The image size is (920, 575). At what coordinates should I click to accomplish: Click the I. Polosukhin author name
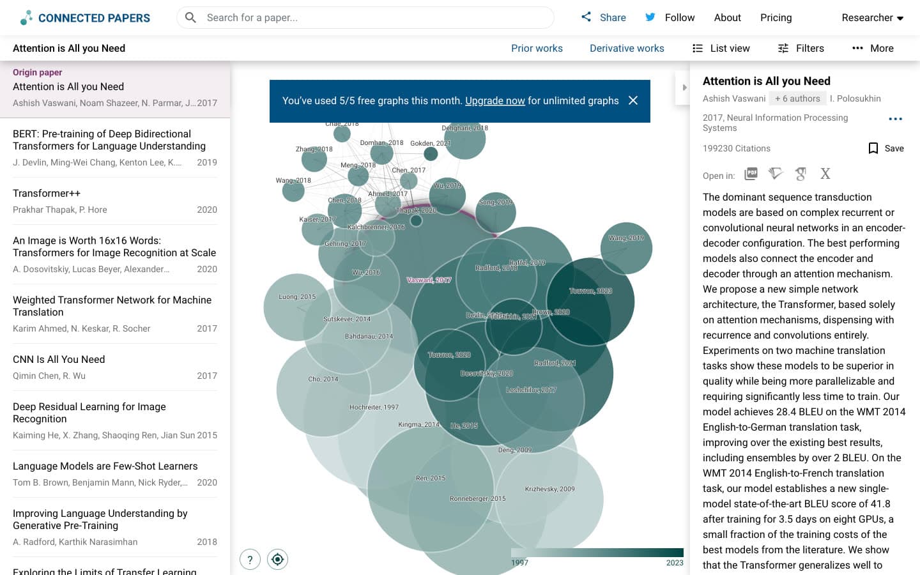point(855,98)
